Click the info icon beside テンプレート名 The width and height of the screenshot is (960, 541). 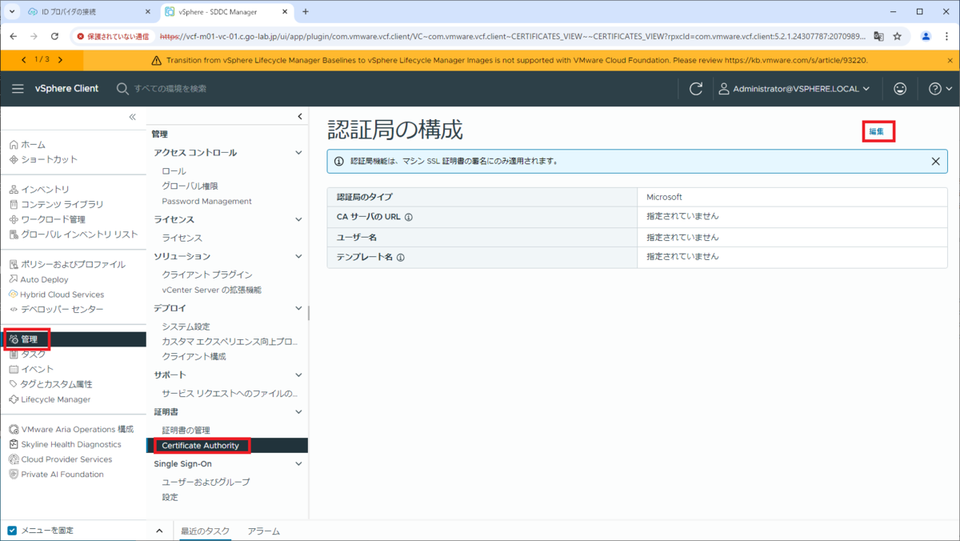click(x=400, y=258)
